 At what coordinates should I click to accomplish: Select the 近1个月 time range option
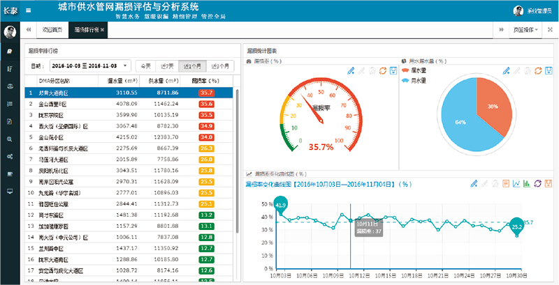tap(191, 66)
